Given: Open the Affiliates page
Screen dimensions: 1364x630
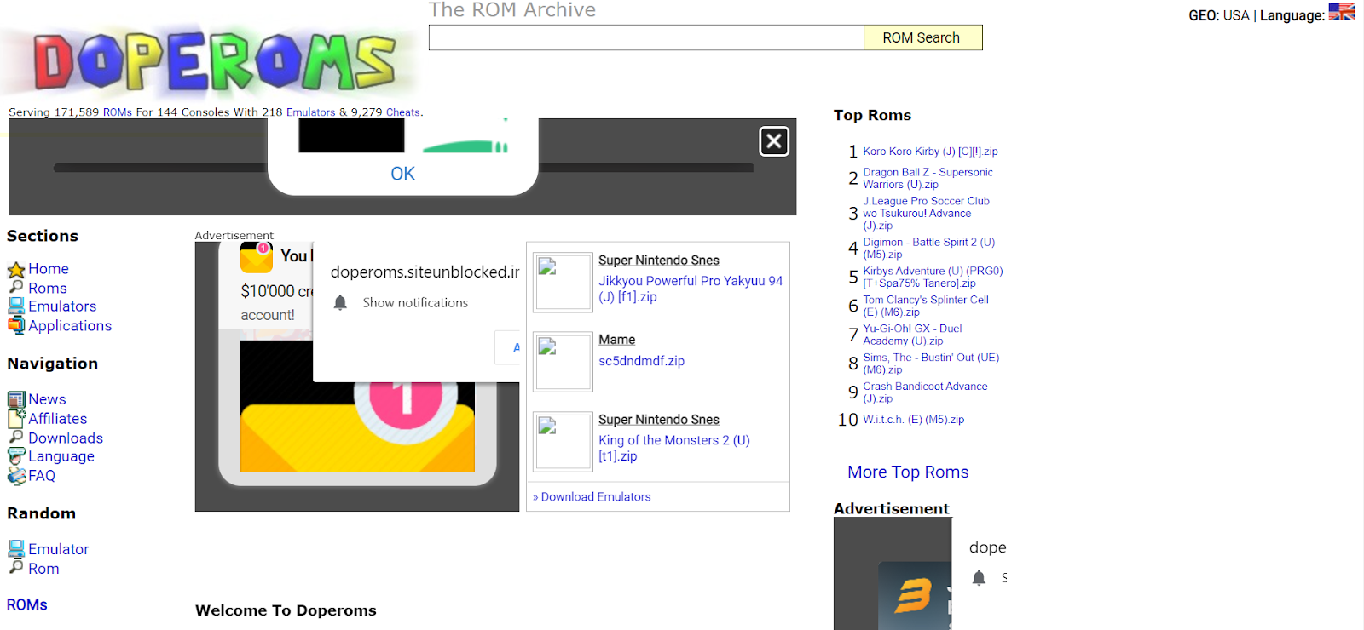Looking at the screenshot, I should pos(58,419).
